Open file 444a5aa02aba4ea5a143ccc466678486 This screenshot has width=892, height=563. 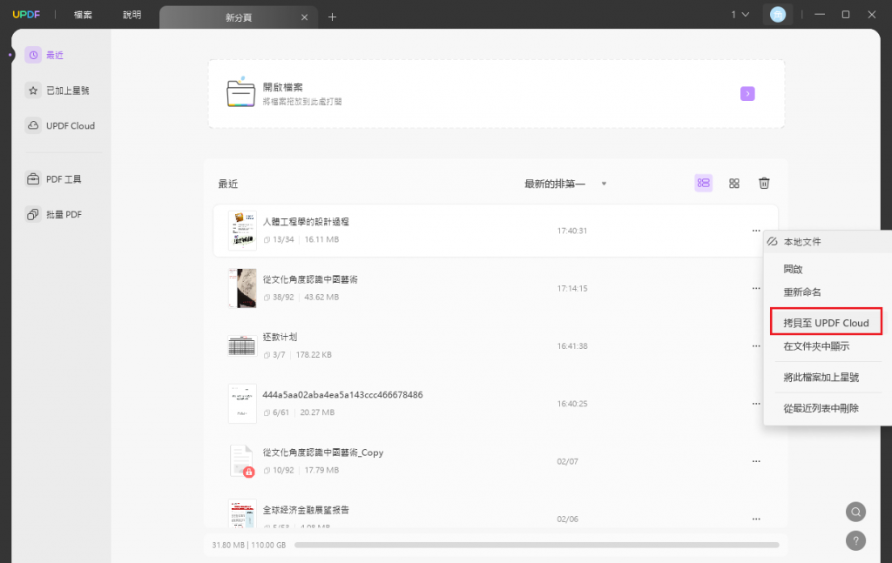click(342, 395)
